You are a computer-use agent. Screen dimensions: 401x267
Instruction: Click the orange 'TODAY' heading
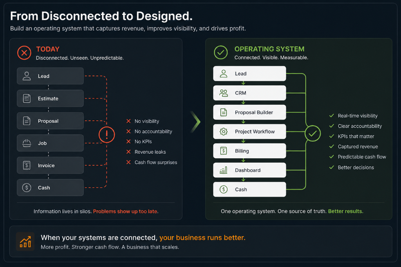click(48, 49)
